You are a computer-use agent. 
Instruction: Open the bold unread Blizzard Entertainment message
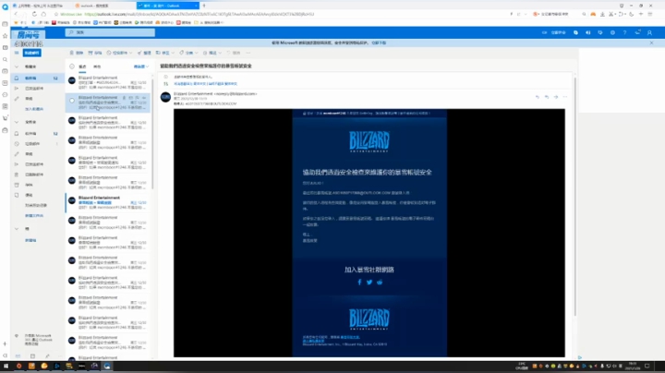tap(108, 202)
